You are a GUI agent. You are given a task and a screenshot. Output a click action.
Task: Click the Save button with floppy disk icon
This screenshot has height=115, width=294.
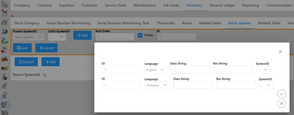(x=22, y=48)
